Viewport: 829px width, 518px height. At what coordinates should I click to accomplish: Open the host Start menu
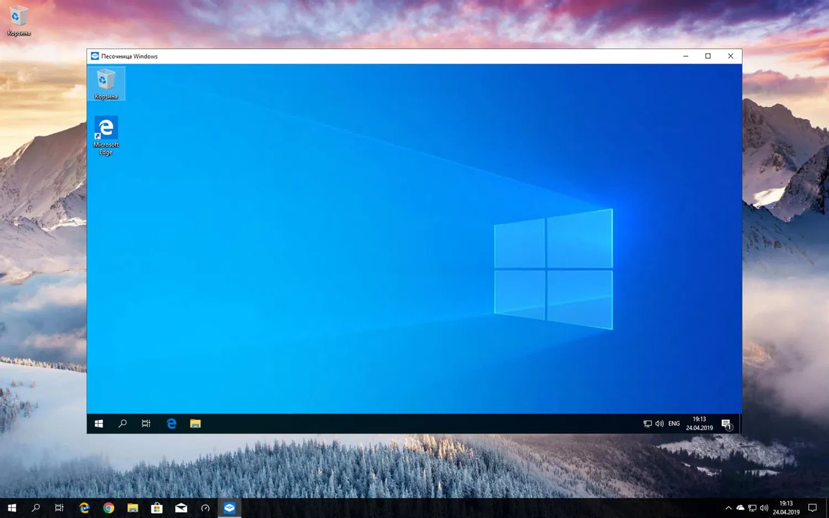point(11,507)
